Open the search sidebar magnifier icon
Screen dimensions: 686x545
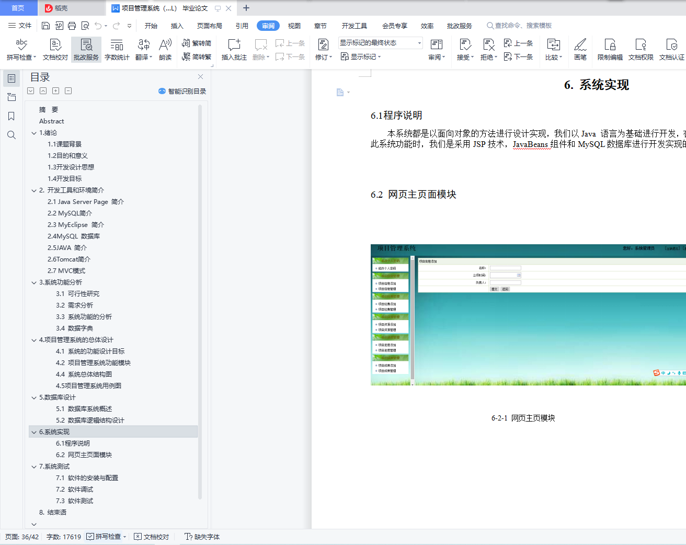coord(12,135)
